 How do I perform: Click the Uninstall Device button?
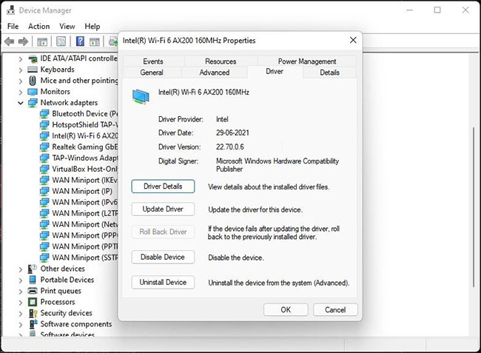pyautogui.click(x=163, y=282)
